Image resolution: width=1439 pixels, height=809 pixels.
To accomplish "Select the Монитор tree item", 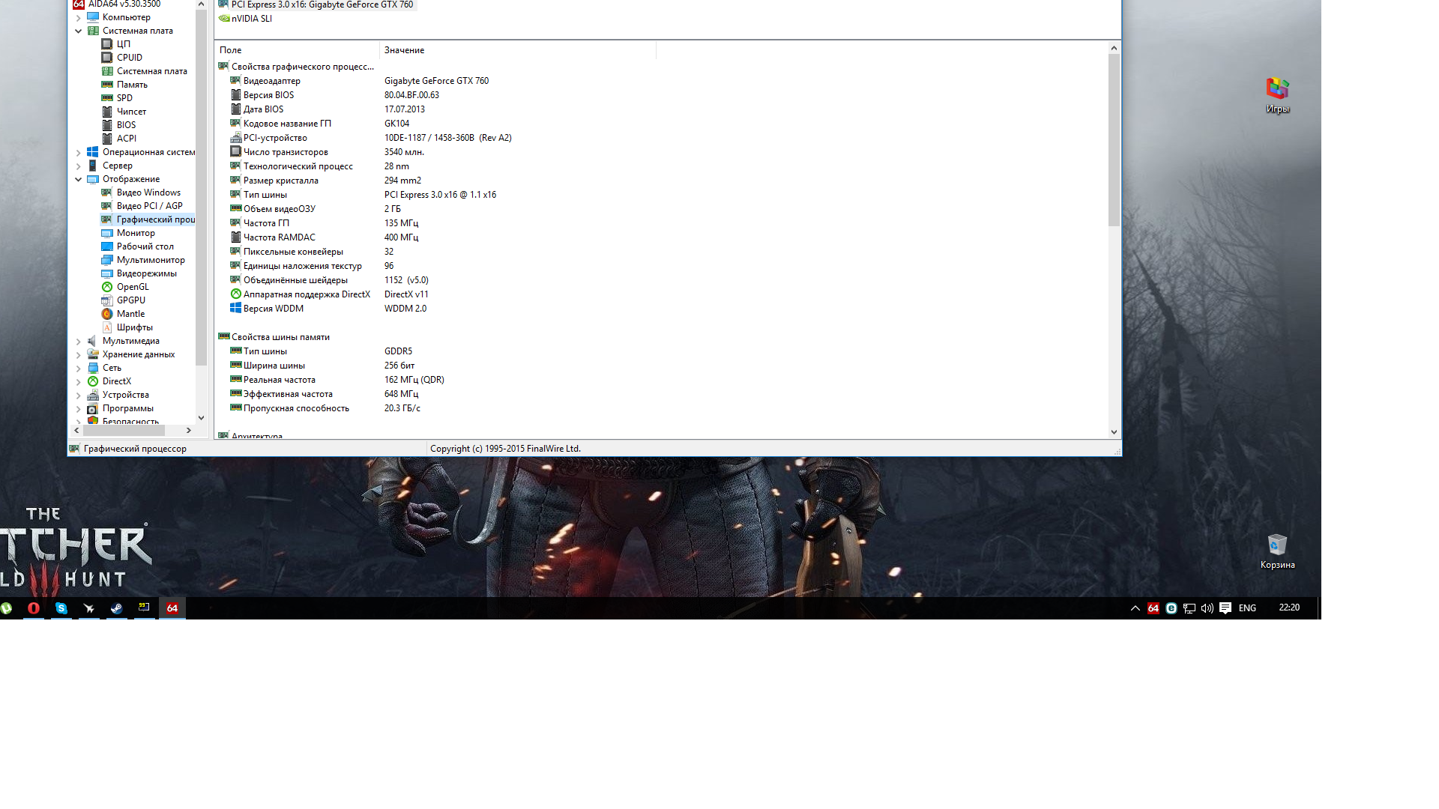I will (135, 233).
